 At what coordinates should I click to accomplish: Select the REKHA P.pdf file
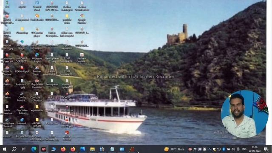point(22,69)
